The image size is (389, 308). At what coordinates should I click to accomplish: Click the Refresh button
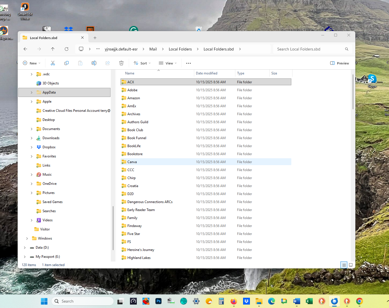point(67,49)
